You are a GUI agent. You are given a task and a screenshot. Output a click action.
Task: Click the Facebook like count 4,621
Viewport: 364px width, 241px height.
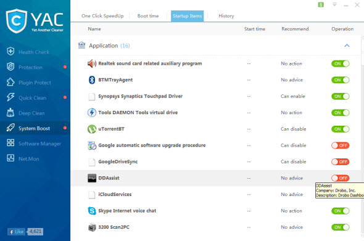(35, 232)
